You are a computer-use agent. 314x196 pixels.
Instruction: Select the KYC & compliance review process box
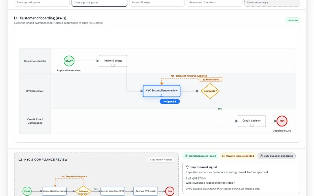pyautogui.click(x=162, y=91)
